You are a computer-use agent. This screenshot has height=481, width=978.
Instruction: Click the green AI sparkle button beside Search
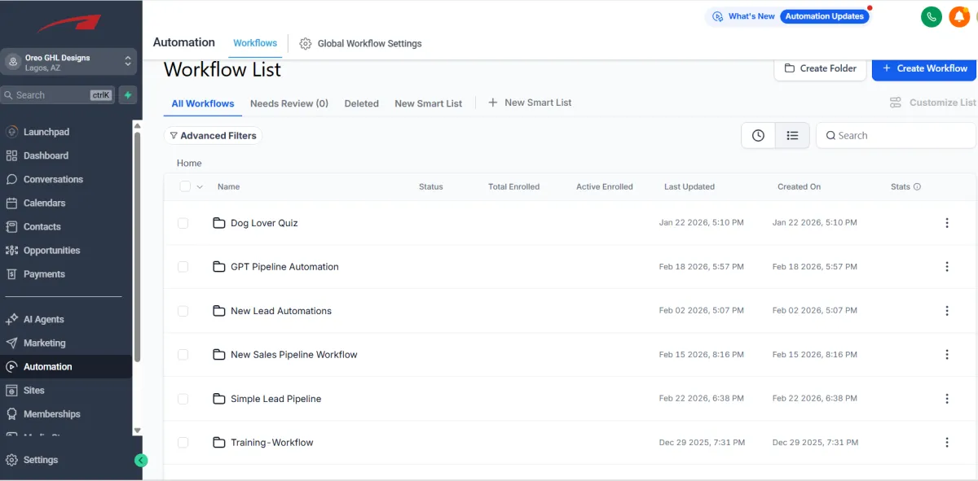(127, 95)
